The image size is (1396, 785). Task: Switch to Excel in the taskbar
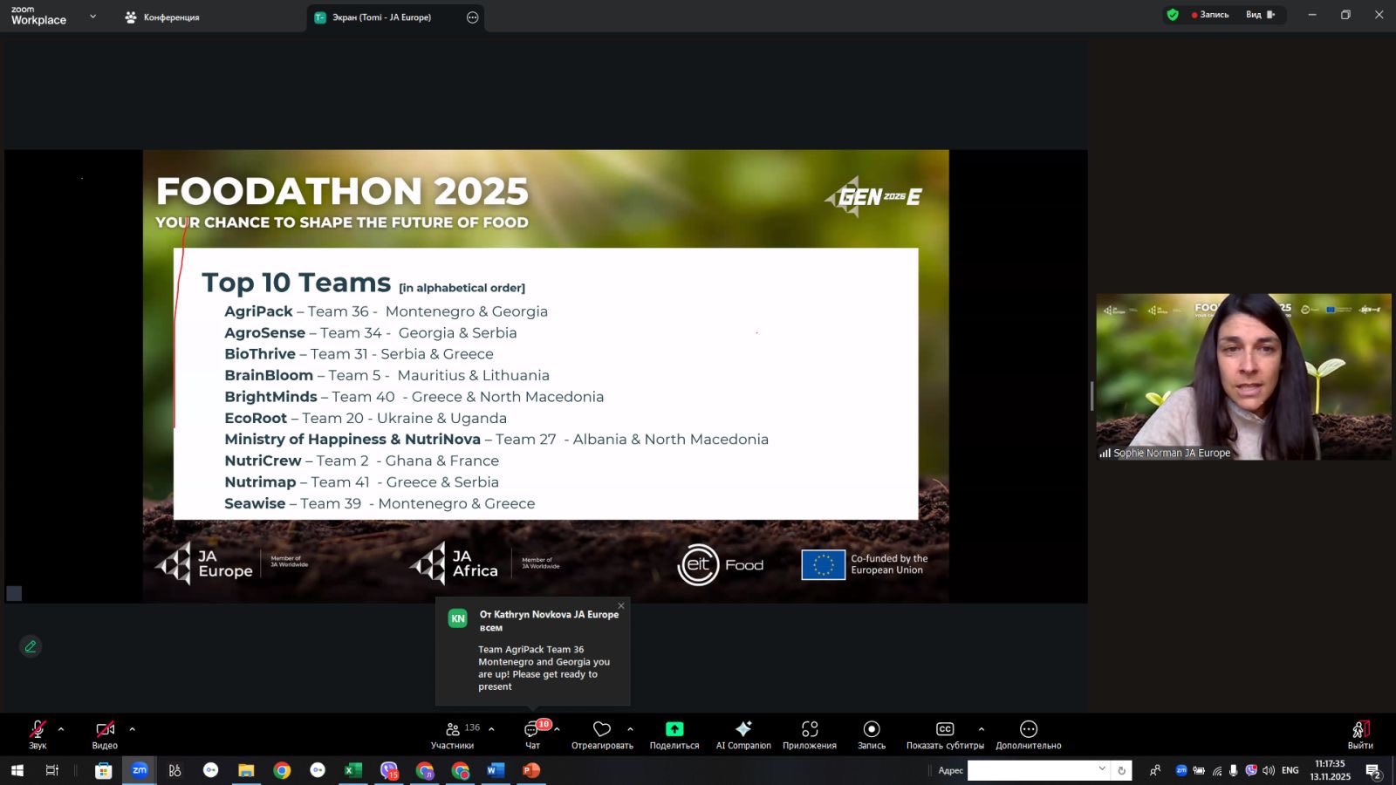pyautogui.click(x=352, y=770)
